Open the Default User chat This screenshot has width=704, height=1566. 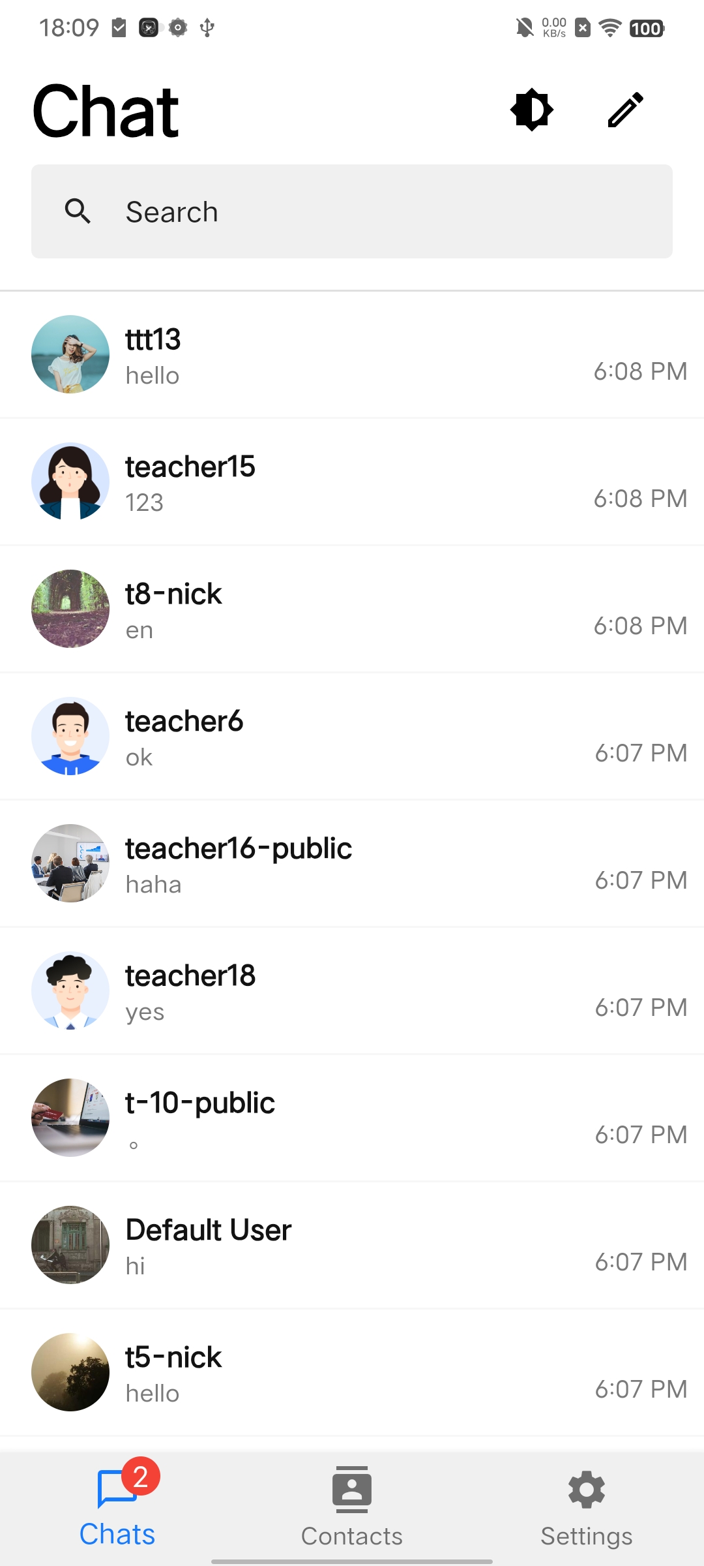[x=352, y=1245]
